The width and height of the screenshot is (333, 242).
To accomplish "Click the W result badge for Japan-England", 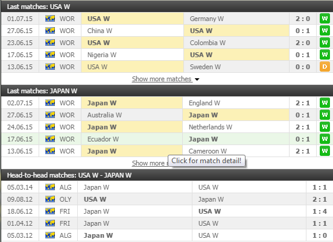I will (325, 103).
